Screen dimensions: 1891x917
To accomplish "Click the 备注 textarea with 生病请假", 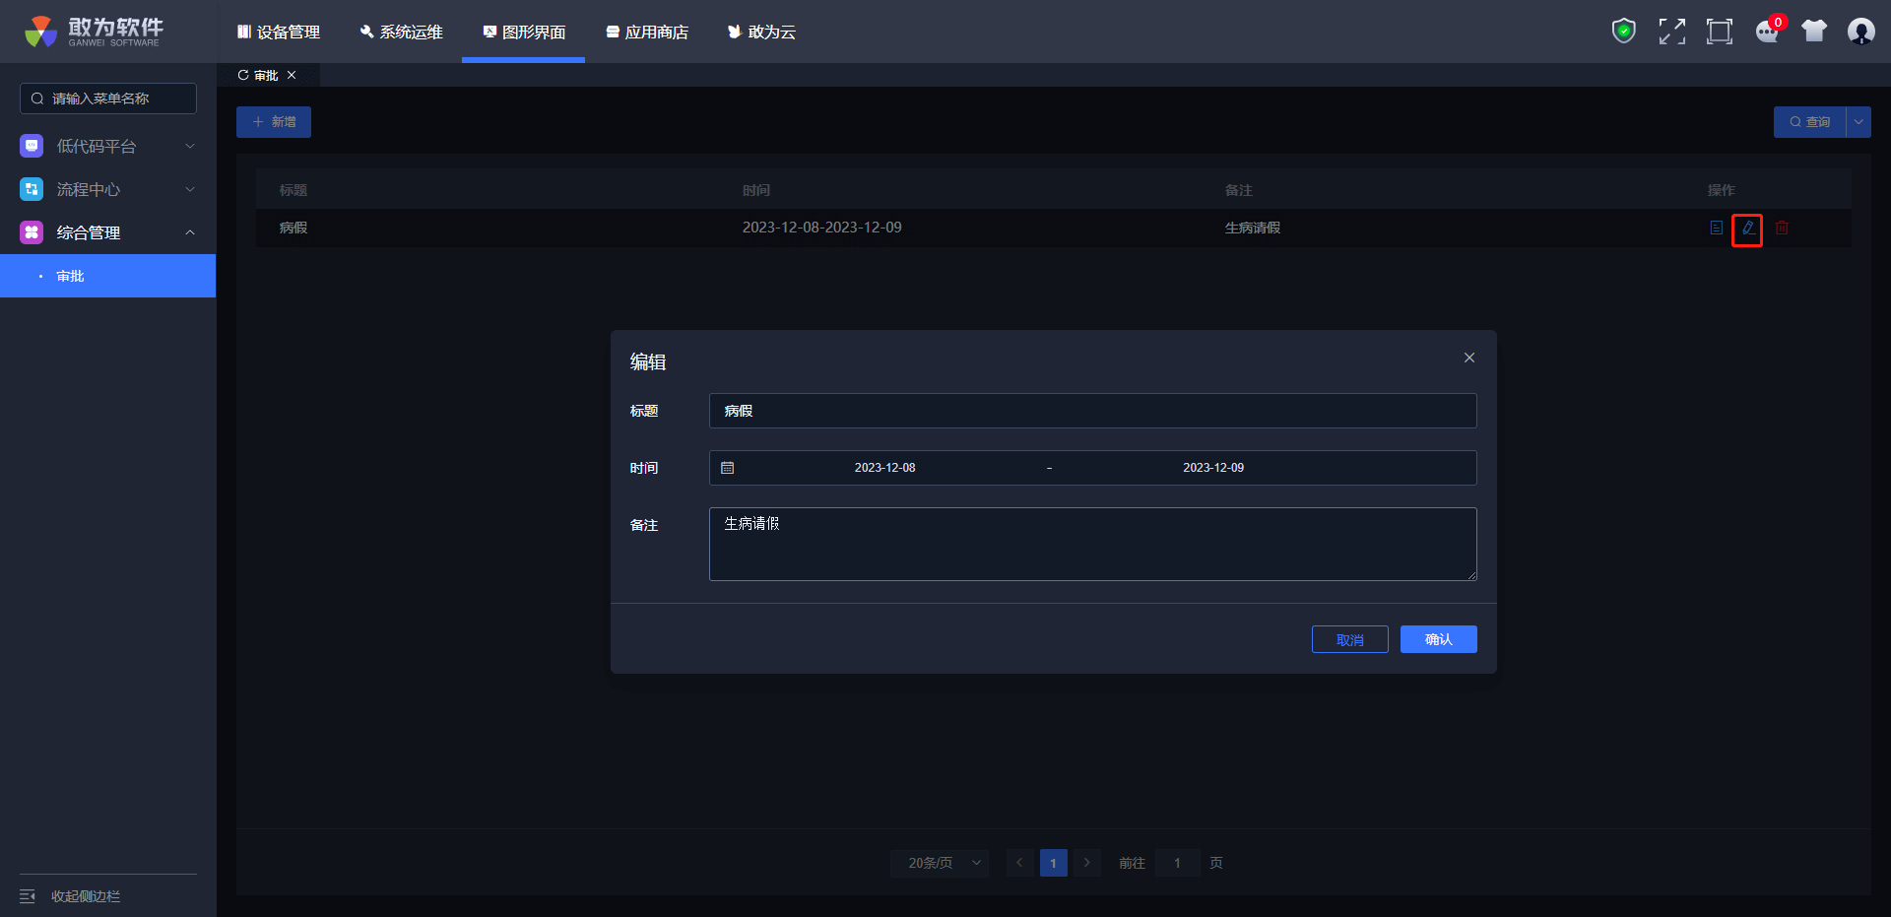I will [x=1091, y=544].
